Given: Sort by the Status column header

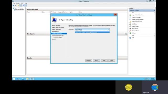Looking at the screenshot, I should (80, 12).
